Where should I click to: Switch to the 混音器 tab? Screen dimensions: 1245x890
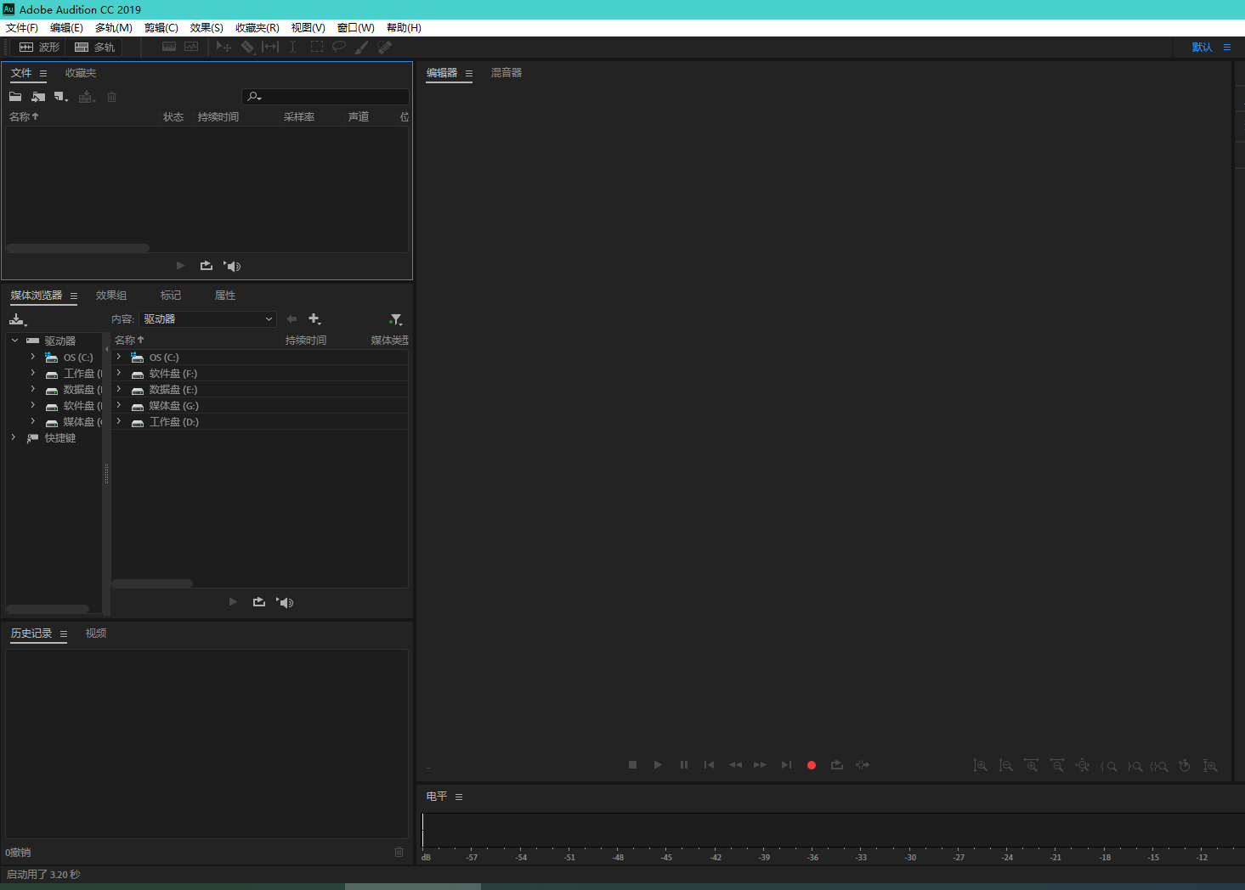506,73
